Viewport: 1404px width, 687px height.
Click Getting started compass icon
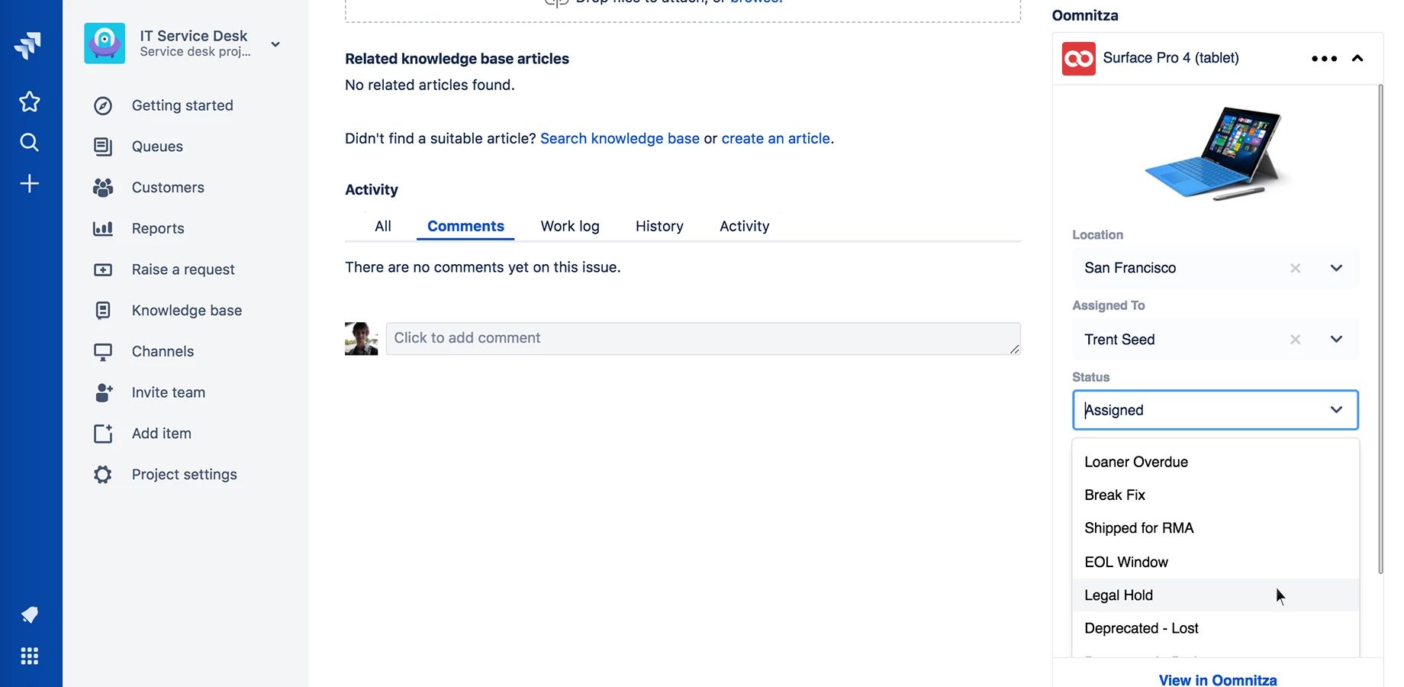[103, 105]
